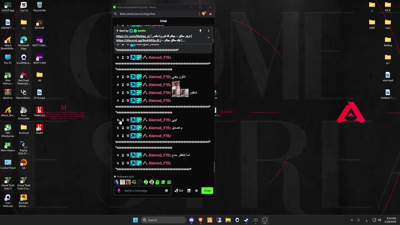Click shield icon on "م تصدق" row

click(x=128, y=128)
